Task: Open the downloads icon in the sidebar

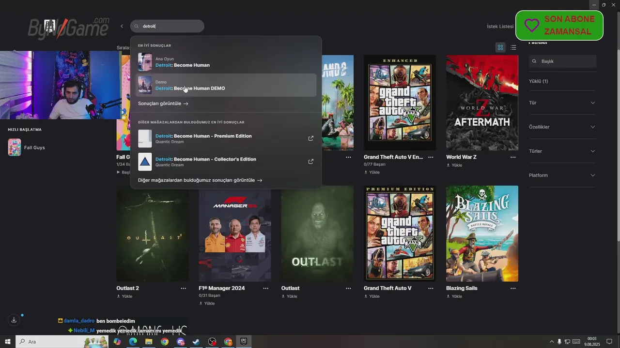Action: (x=14, y=320)
